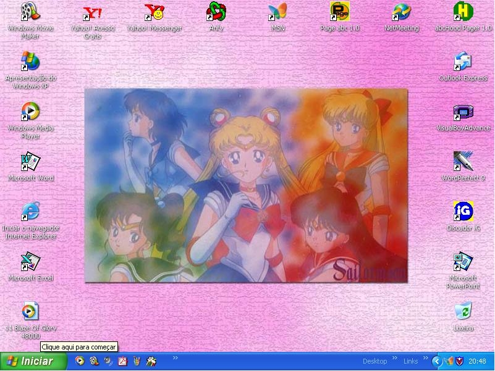Open Internet Explorer navegador shortcut
This screenshot has width=495, height=371.
(x=30, y=211)
